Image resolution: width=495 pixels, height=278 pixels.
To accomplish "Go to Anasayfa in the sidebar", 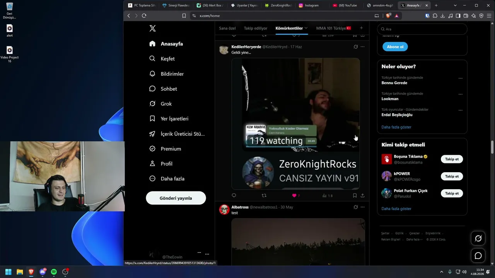I will (x=166, y=44).
